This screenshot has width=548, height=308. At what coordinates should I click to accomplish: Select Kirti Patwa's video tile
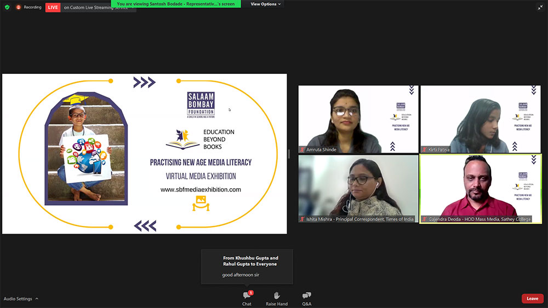pyautogui.click(x=481, y=119)
